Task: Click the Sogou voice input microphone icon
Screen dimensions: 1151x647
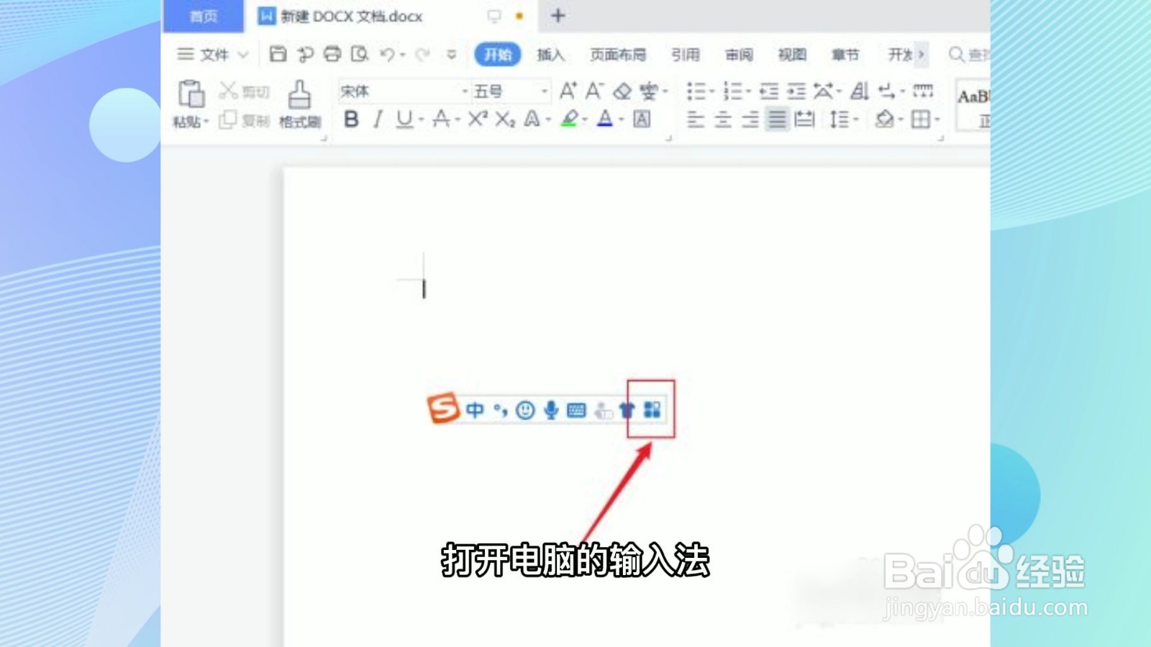Action: 551,410
